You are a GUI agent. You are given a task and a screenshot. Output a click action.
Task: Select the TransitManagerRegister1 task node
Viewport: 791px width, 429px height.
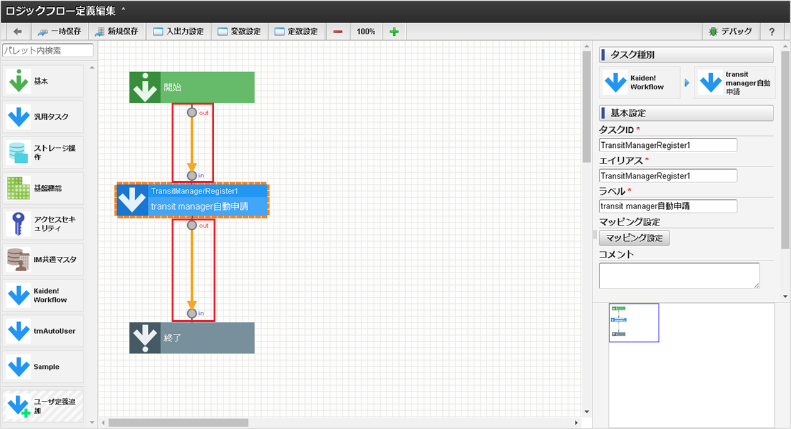[x=192, y=200]
